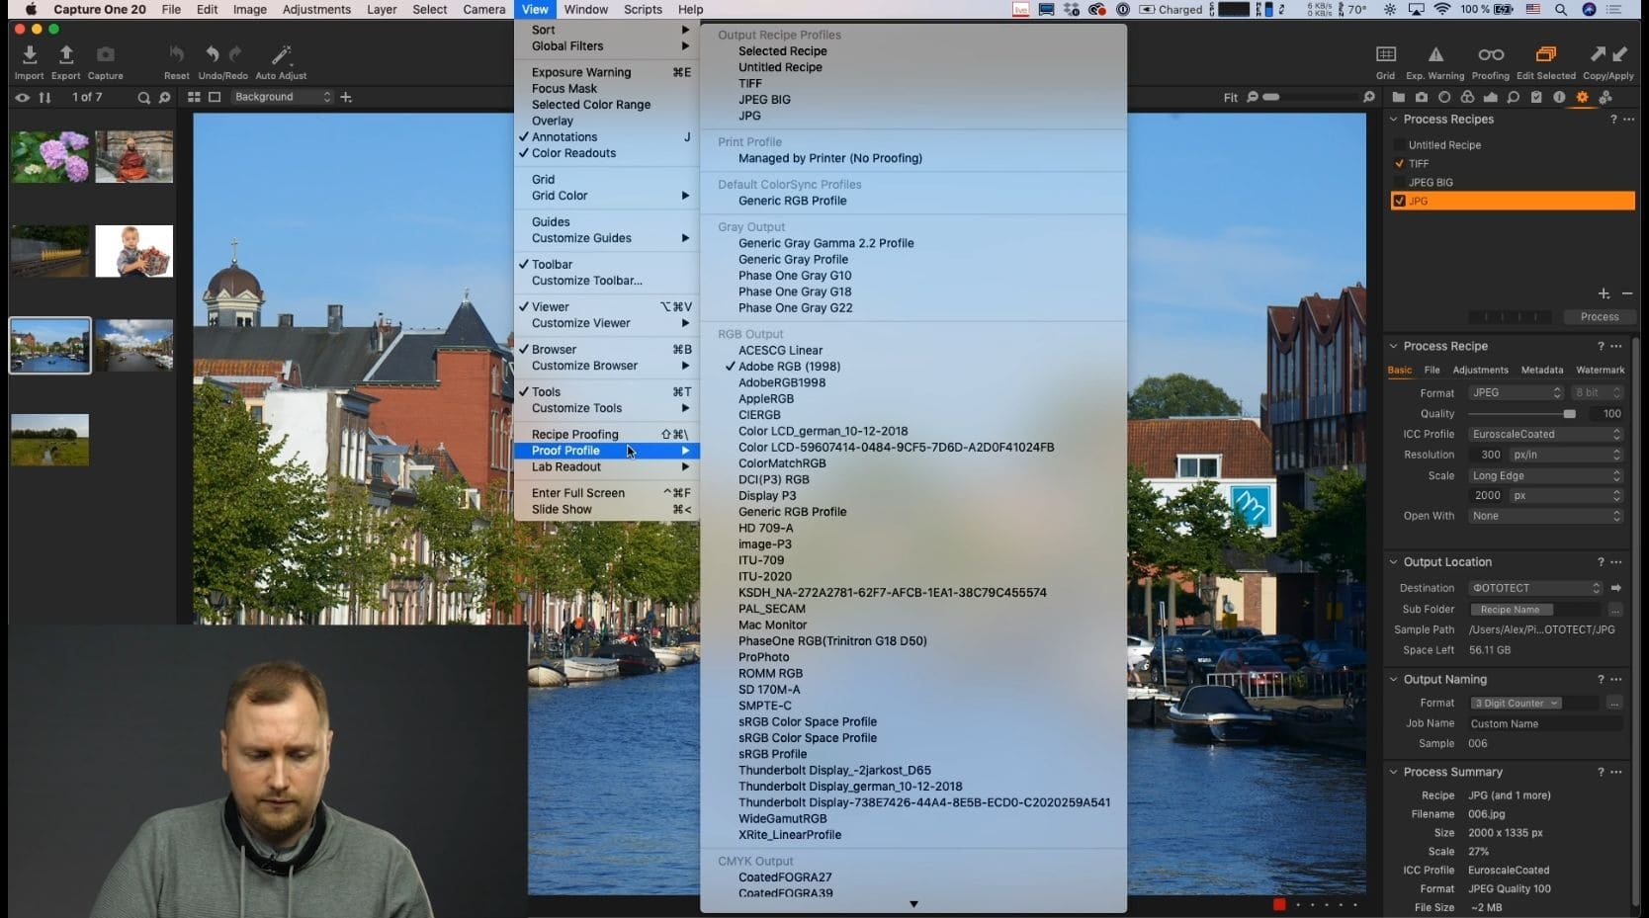Click the arrow beside Destination dropdown
Screen dimensions: 1649x918
[x=1616, y=588]
